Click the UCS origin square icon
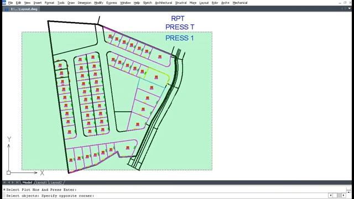354x199 pixels. click(9, 172)
